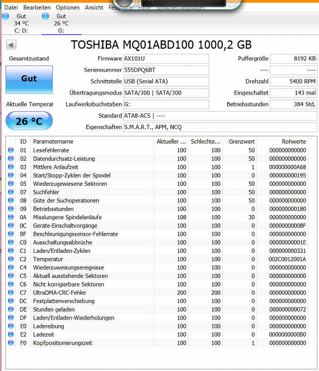
Task: Click the Firmware field AX101U
Action: 166,59
